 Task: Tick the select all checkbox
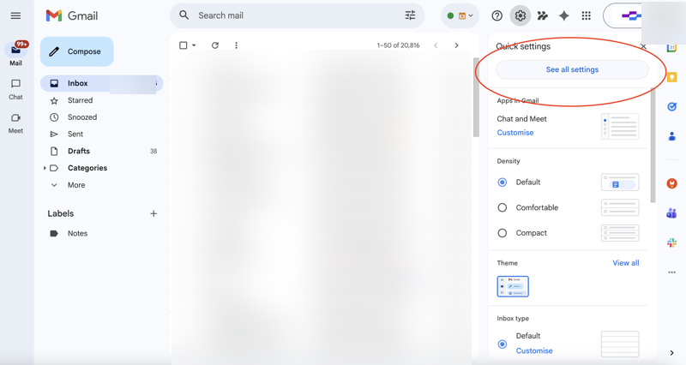pos(184,45)
